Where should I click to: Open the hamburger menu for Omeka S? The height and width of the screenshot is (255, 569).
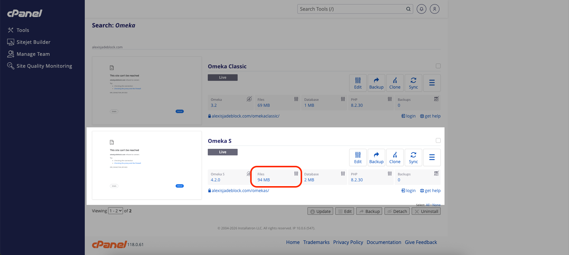click(x=432, y=157)
